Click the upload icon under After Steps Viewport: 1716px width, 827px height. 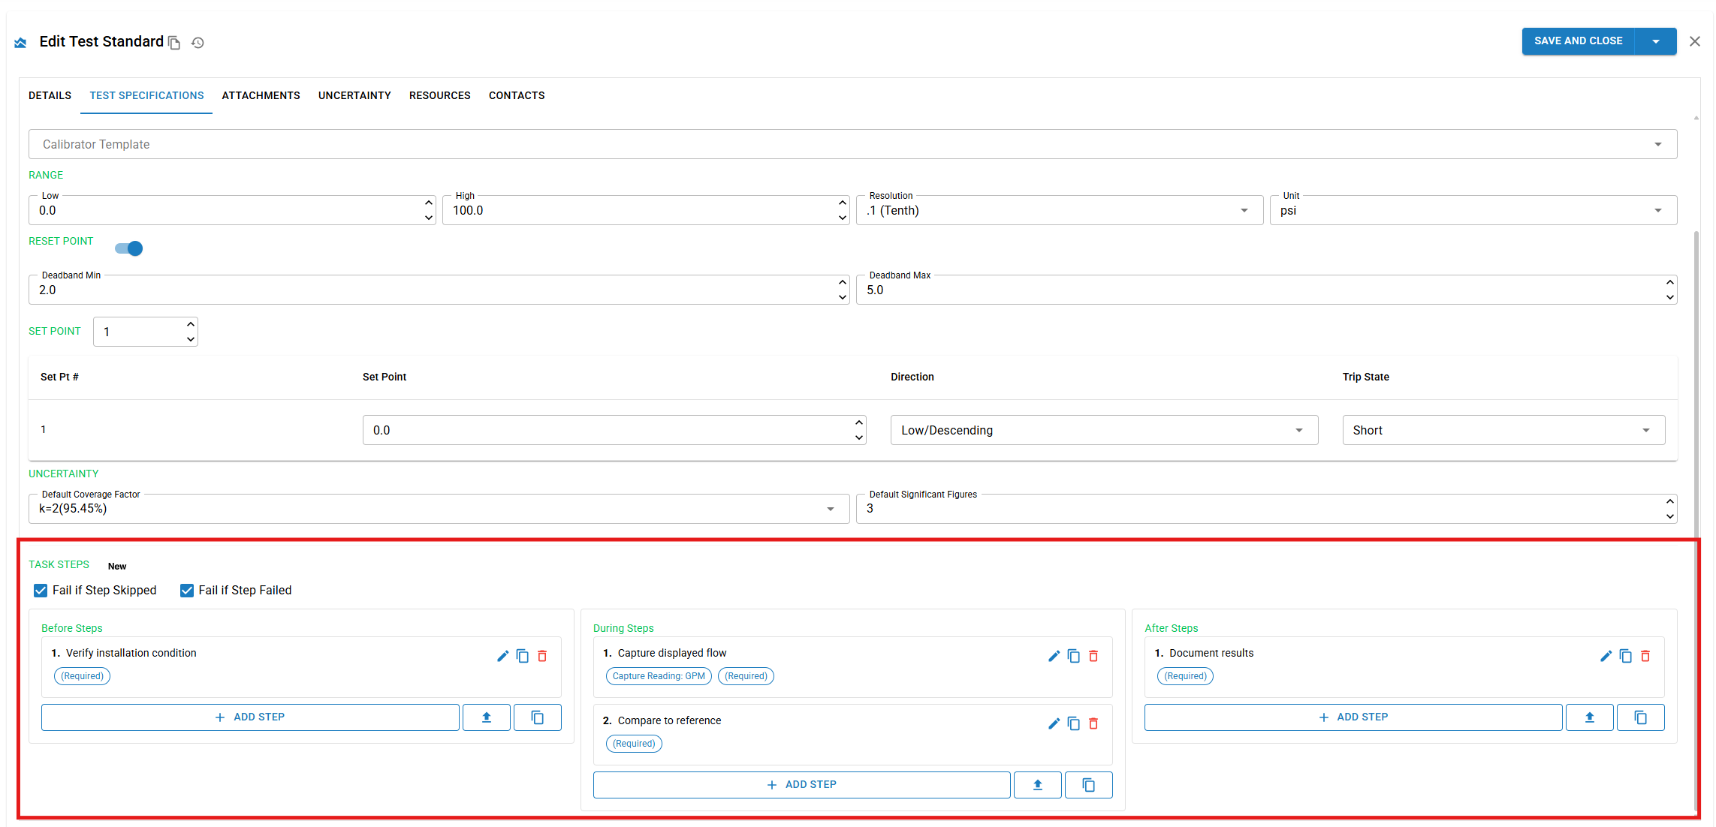pos(1590,717)
